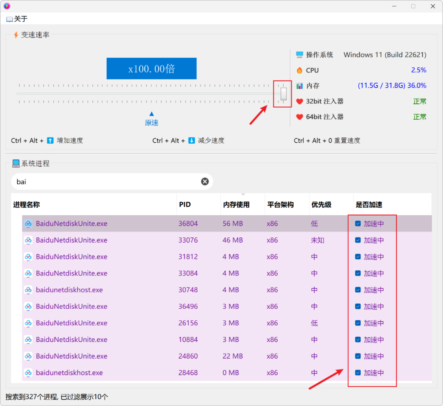The width and height of the screenshot is (443, 406).
Task: Uncheck 加速中 for PID 26156
Action: (358, 323)
